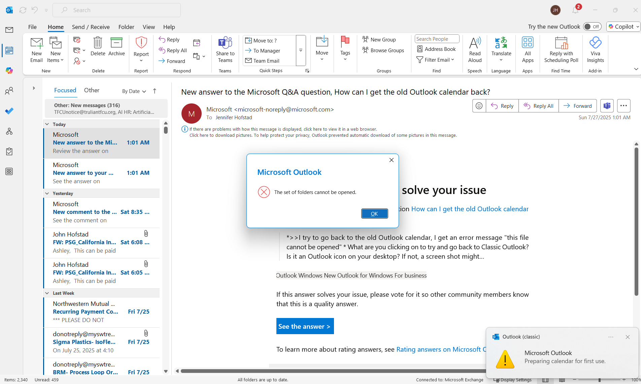Collapse the Today group in message list
Screen dimensions: 641x384
tap(47, 124)
